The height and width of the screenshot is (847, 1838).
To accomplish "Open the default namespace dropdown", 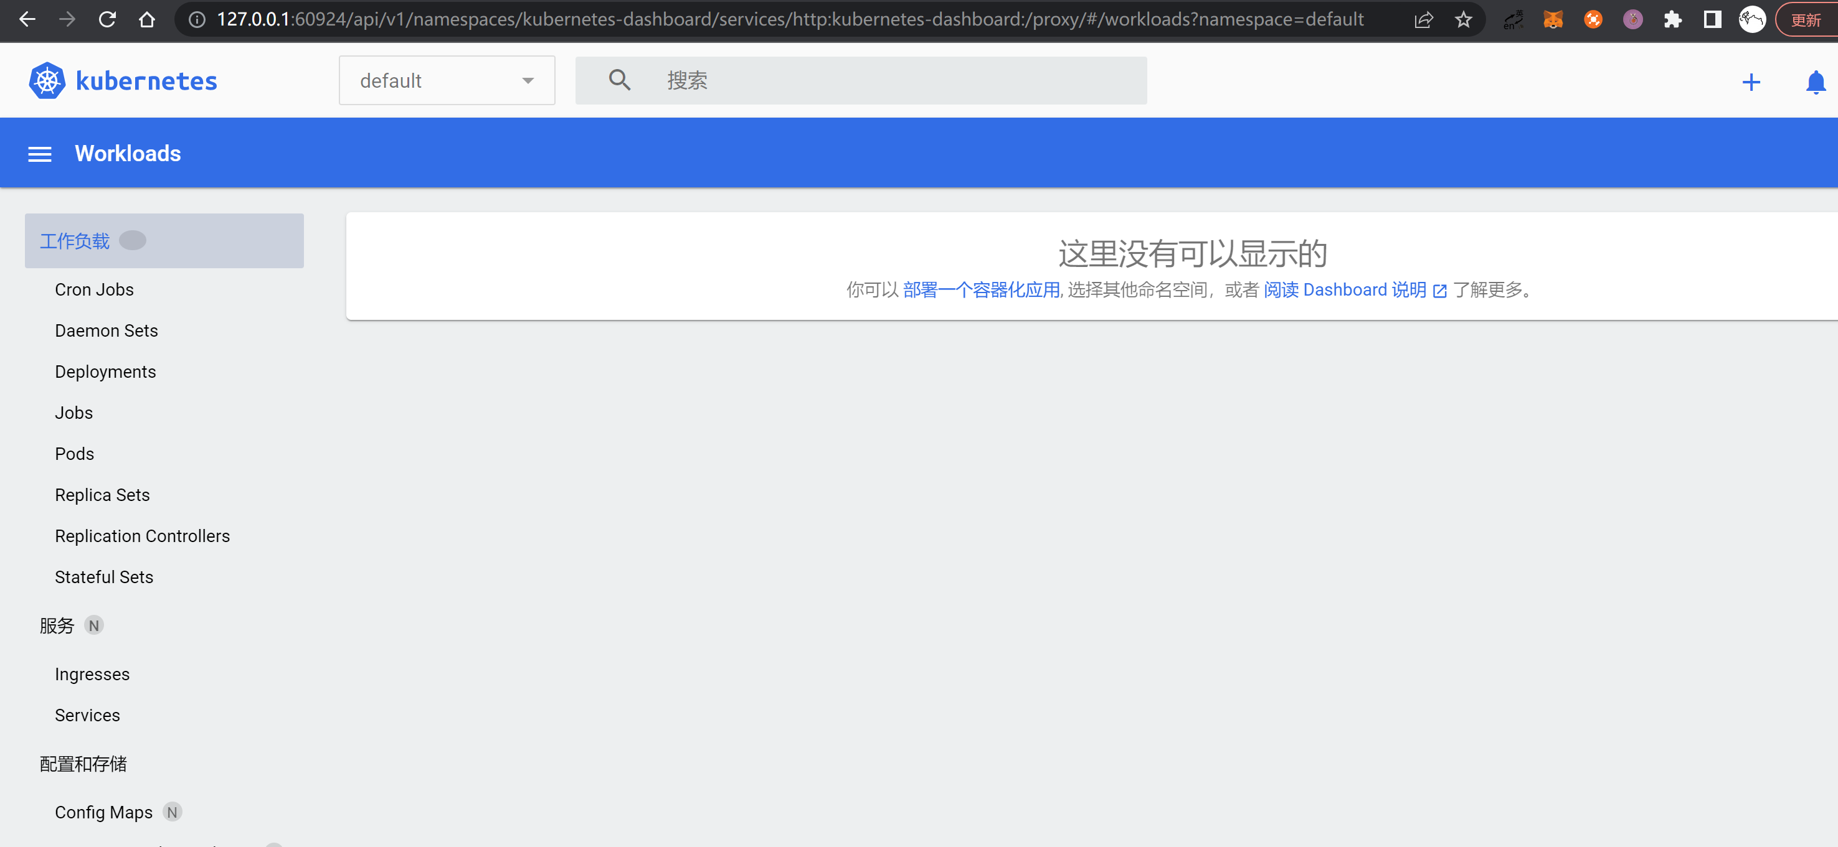I will click(446, 80).
